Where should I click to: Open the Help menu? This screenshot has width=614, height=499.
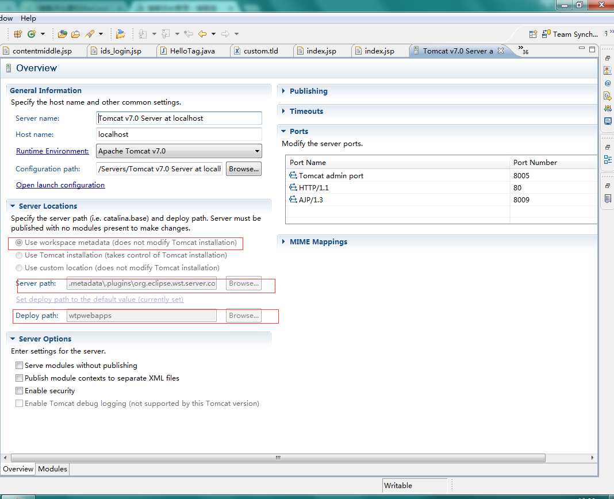pyautogui.click(x=28, y=18)
